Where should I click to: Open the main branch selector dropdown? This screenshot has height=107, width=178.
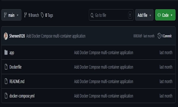(x=11, y=15)
